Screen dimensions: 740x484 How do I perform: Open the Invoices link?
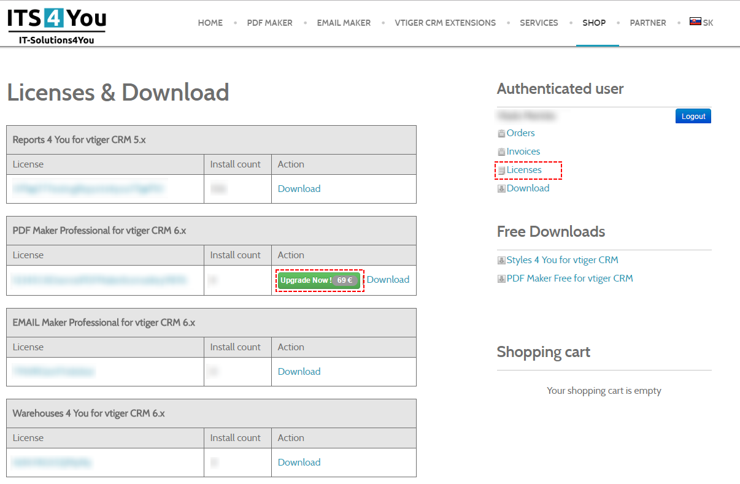point(523,152)
